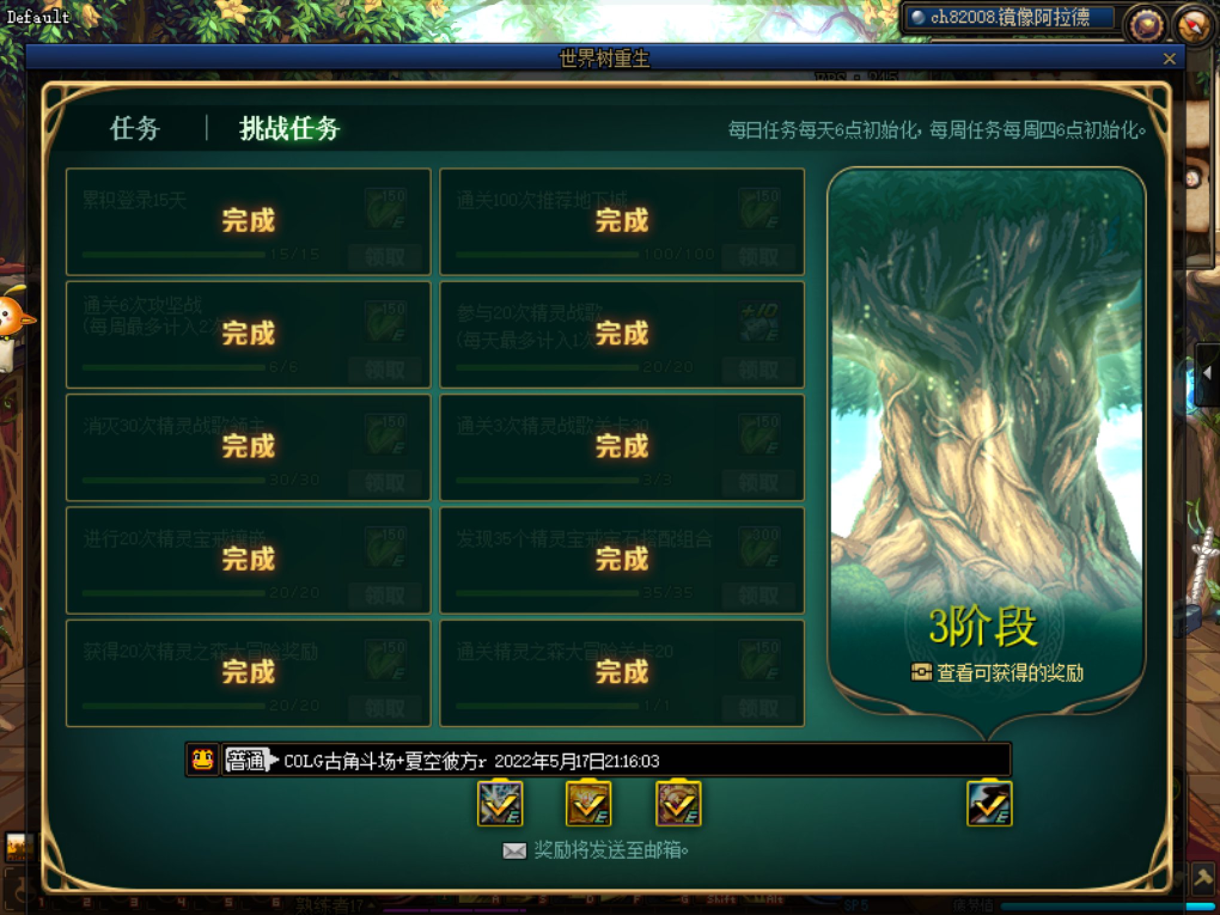Screen dimensions: 1220x915
Task: Click the first claimed stage reward icon
Action: tap(500, 803)
